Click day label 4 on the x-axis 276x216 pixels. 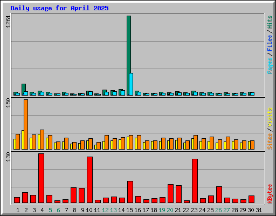pyautogui.click(x=42, y=210)
